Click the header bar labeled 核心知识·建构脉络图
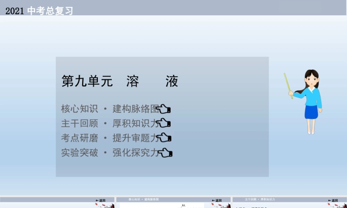Image resolution: width=347 pixels, height=208 pixels. click(145, 199)
